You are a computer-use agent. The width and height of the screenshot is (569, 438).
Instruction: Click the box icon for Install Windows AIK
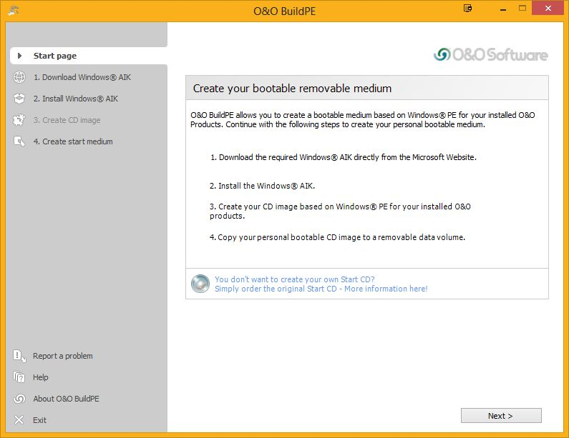19,99
